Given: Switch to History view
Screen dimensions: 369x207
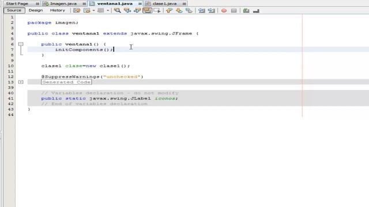Looking at the screenshot, I should 58,10.
